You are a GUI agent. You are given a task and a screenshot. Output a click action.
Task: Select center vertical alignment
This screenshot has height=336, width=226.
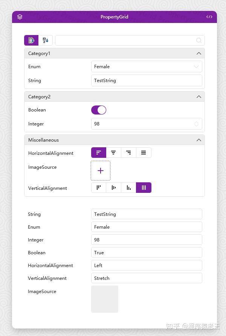click(x=113, y=188)
